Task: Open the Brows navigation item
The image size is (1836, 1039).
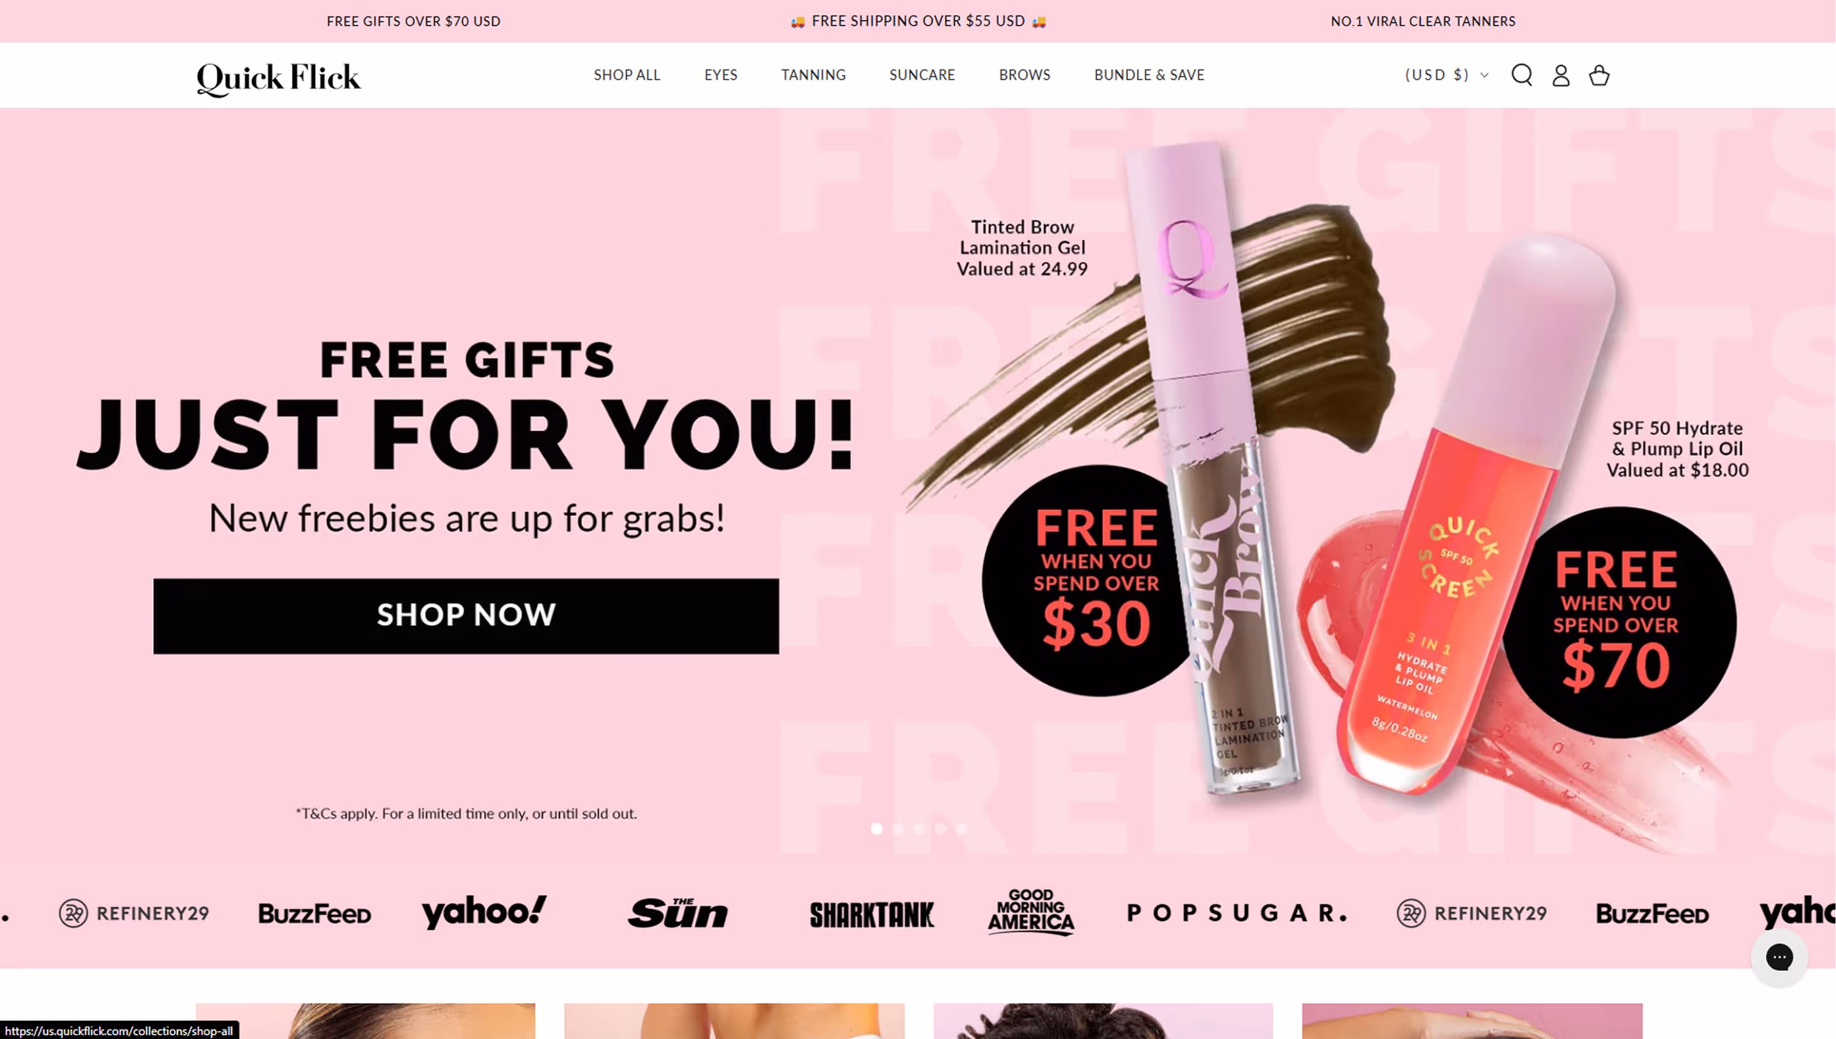Action: click(x=1024, y=75)
